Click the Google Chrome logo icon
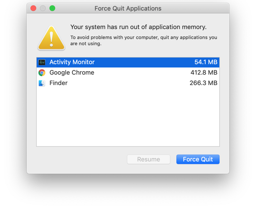This screenshot has width=256, height=209. coord(42,73)
